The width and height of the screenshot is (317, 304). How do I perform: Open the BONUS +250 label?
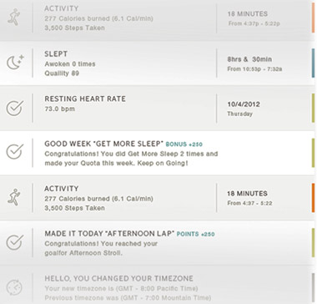click(x=184, y=144)
